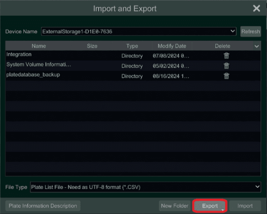The width and height of the screenshot is (267, 214).
Task: Delete the Integration folder using trash icon
Action: 226,56
